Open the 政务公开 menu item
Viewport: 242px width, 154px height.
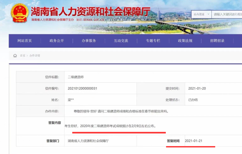(57, 41)
